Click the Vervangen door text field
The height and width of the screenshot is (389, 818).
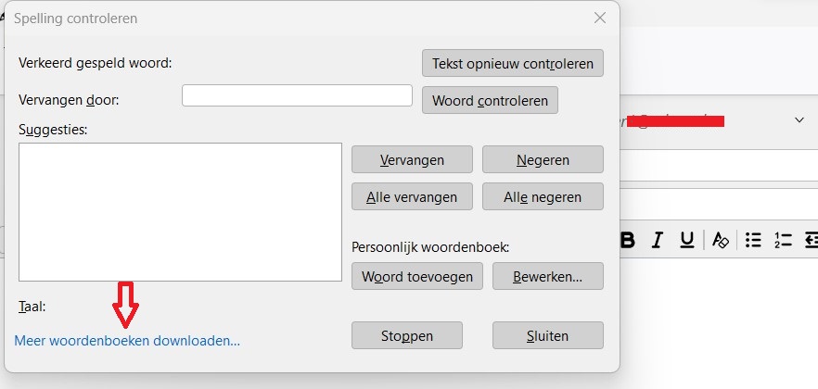(297, 95)
